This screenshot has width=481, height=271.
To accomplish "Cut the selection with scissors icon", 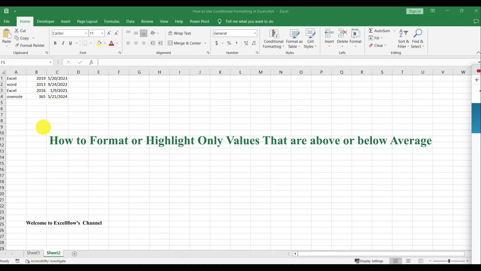I will pos(20,31).
